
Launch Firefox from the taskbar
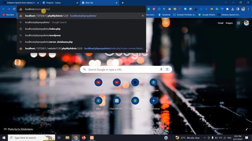[x=84, y=137]
